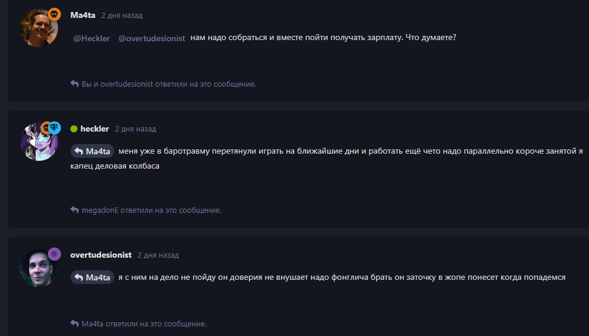
Task: Expand 'megadonE ответили на это сообщение' replies
Action: 151,210
